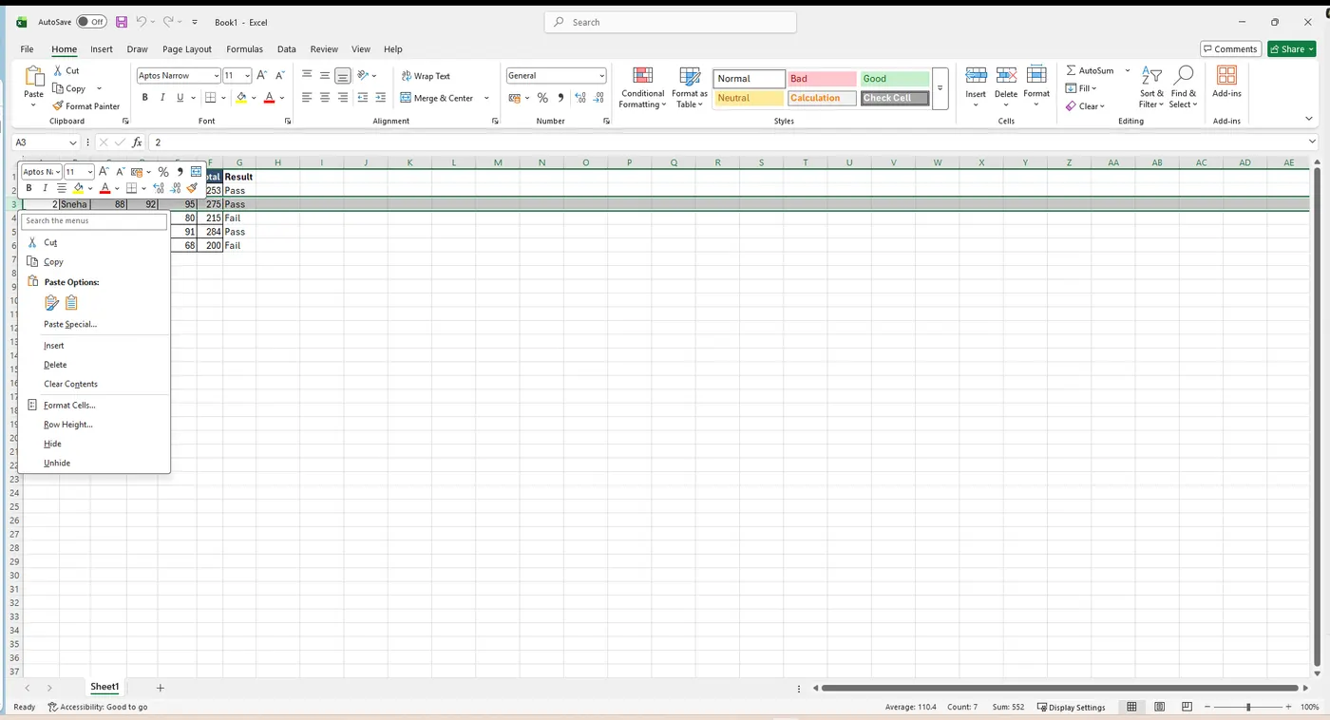Click the mini toolbar Merge & Center icon

[196, 172]
